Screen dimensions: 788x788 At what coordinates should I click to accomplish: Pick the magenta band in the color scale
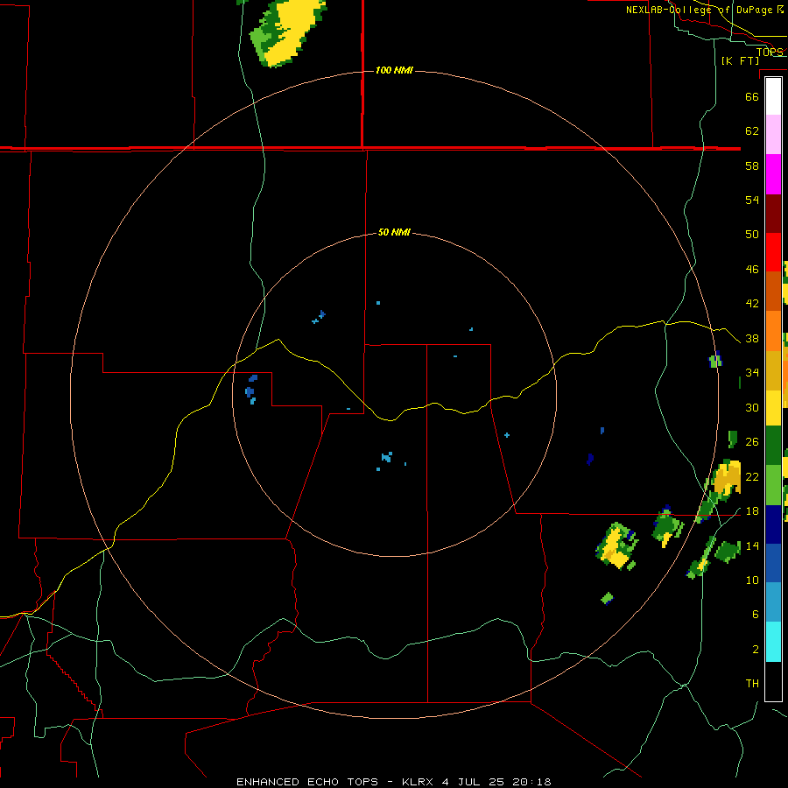(773, 174)
